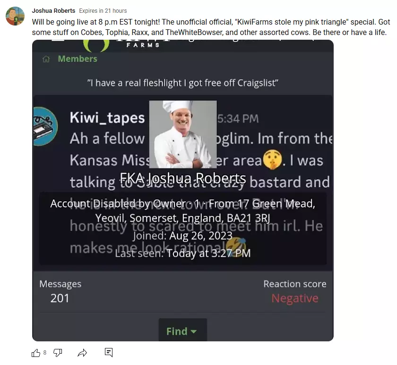Click the Kiwi_tapes username

107,118
